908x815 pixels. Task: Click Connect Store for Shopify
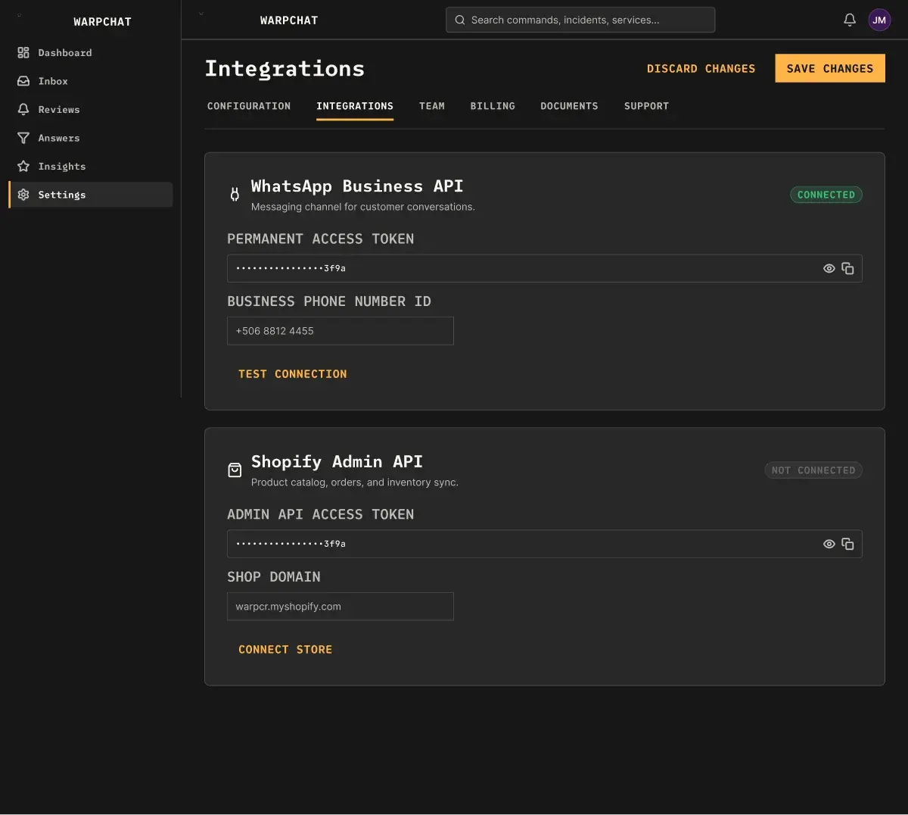(285, 650)
